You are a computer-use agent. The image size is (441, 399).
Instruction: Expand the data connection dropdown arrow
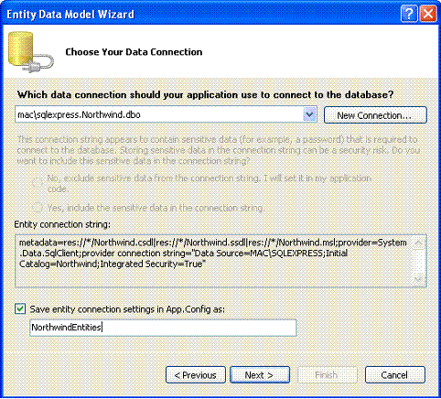[x=309, y=114]
